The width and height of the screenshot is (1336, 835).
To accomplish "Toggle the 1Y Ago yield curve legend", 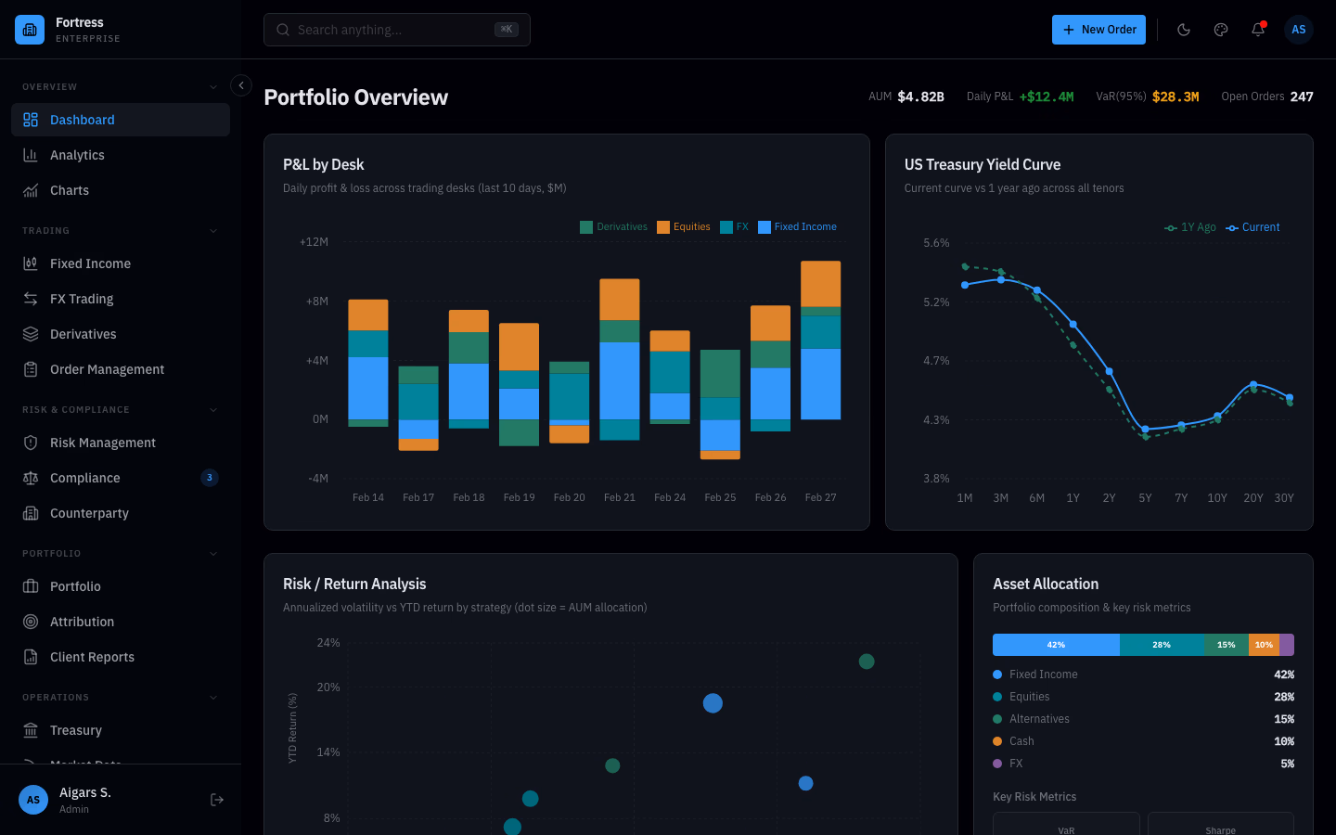I will pos(1190,227).
